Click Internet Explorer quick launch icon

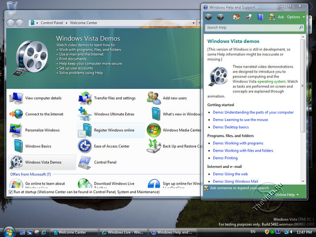pos(44,233)
